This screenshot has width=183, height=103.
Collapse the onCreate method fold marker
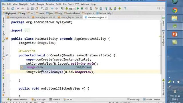pos(10,56)
